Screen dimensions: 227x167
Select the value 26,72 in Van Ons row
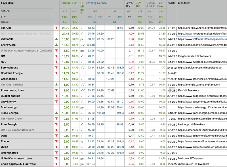[66, 28]
